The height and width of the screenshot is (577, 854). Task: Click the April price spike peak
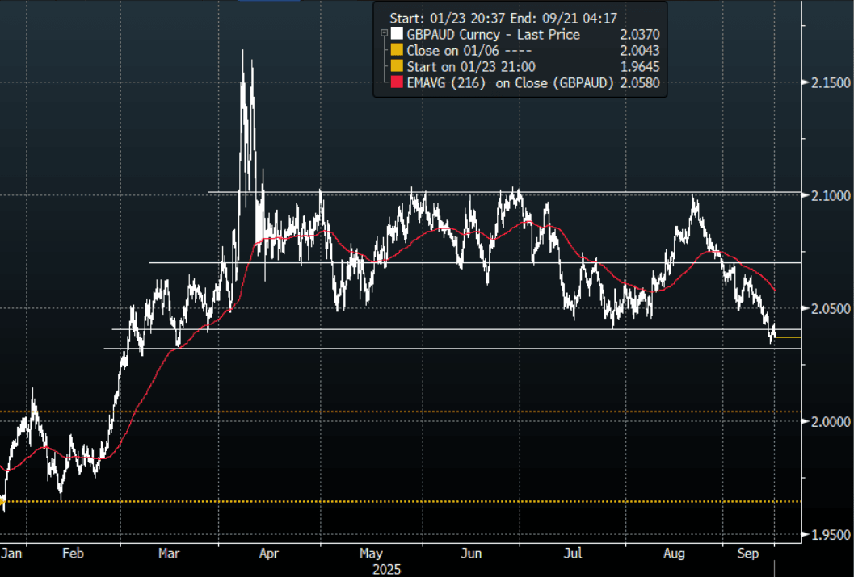pos(243,52)
